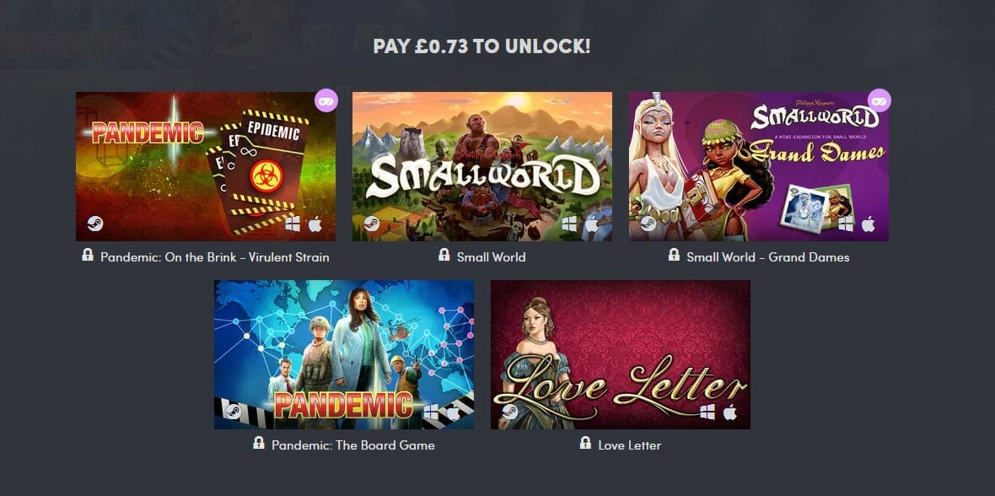Click purple controller badge on Pandemic Virulent Strain tile
The height and width of the screenshot is (496, 995).
[326, 100]
